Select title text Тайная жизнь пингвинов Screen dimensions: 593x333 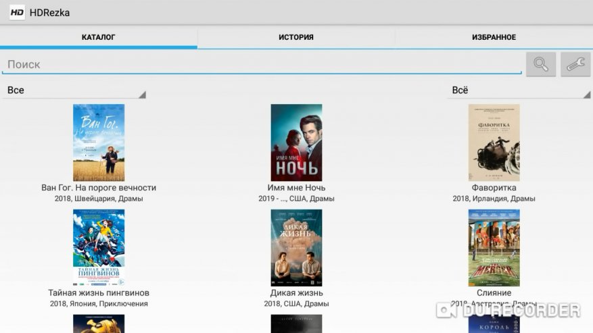[99, 292]
